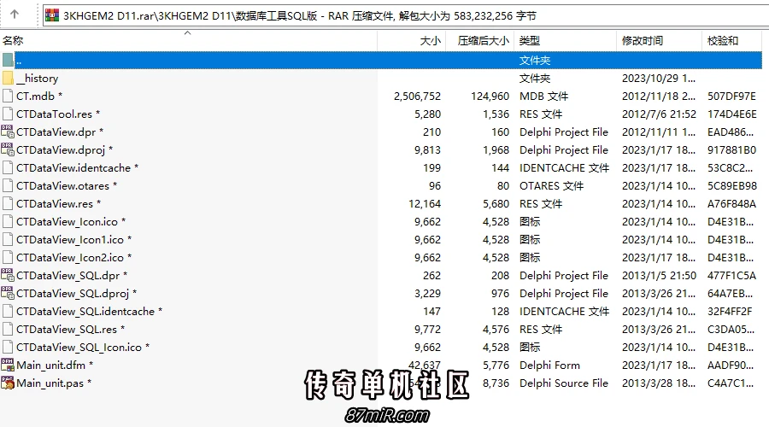The image size is (769, 427).
Task: Select the file name CTDataView_SQL.dpr
Action: (x=68, y=276)
